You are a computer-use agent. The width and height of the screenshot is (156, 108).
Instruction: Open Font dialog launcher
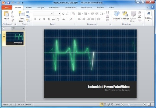[74, 24]
